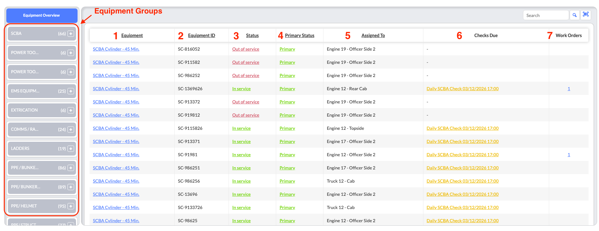Sort by Assigned To column header
Screen dimensions: 599x231
[x=373, y=36]
